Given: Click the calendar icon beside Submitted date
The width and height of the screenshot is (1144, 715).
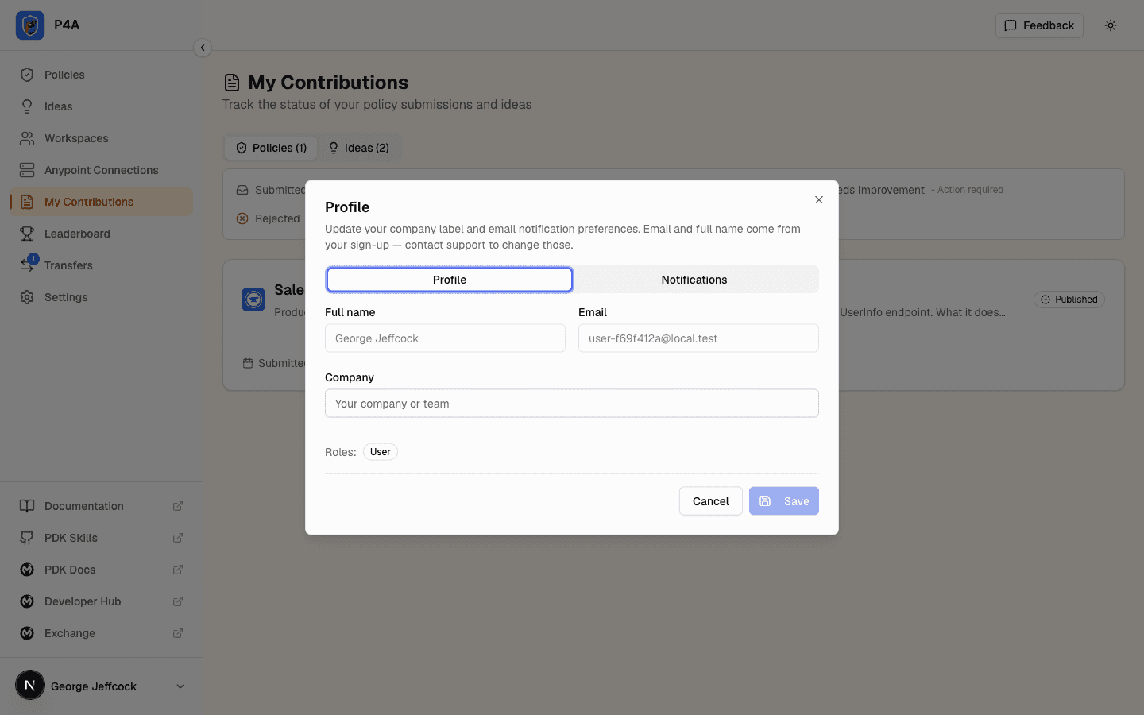Looking at the screenshot, I should pyautogui.click(x=248, y=363).
